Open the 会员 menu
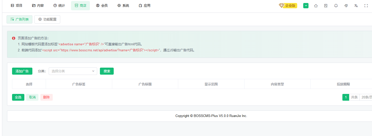372x136 pixels. point(102,6)
